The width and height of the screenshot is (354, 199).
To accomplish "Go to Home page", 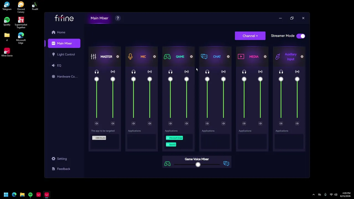I will pos(64,32).
